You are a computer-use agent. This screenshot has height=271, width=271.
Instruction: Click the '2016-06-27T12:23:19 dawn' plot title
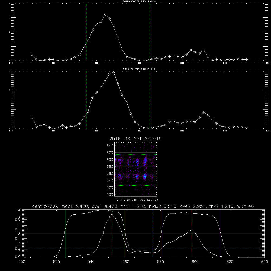(x=139, y=1)
